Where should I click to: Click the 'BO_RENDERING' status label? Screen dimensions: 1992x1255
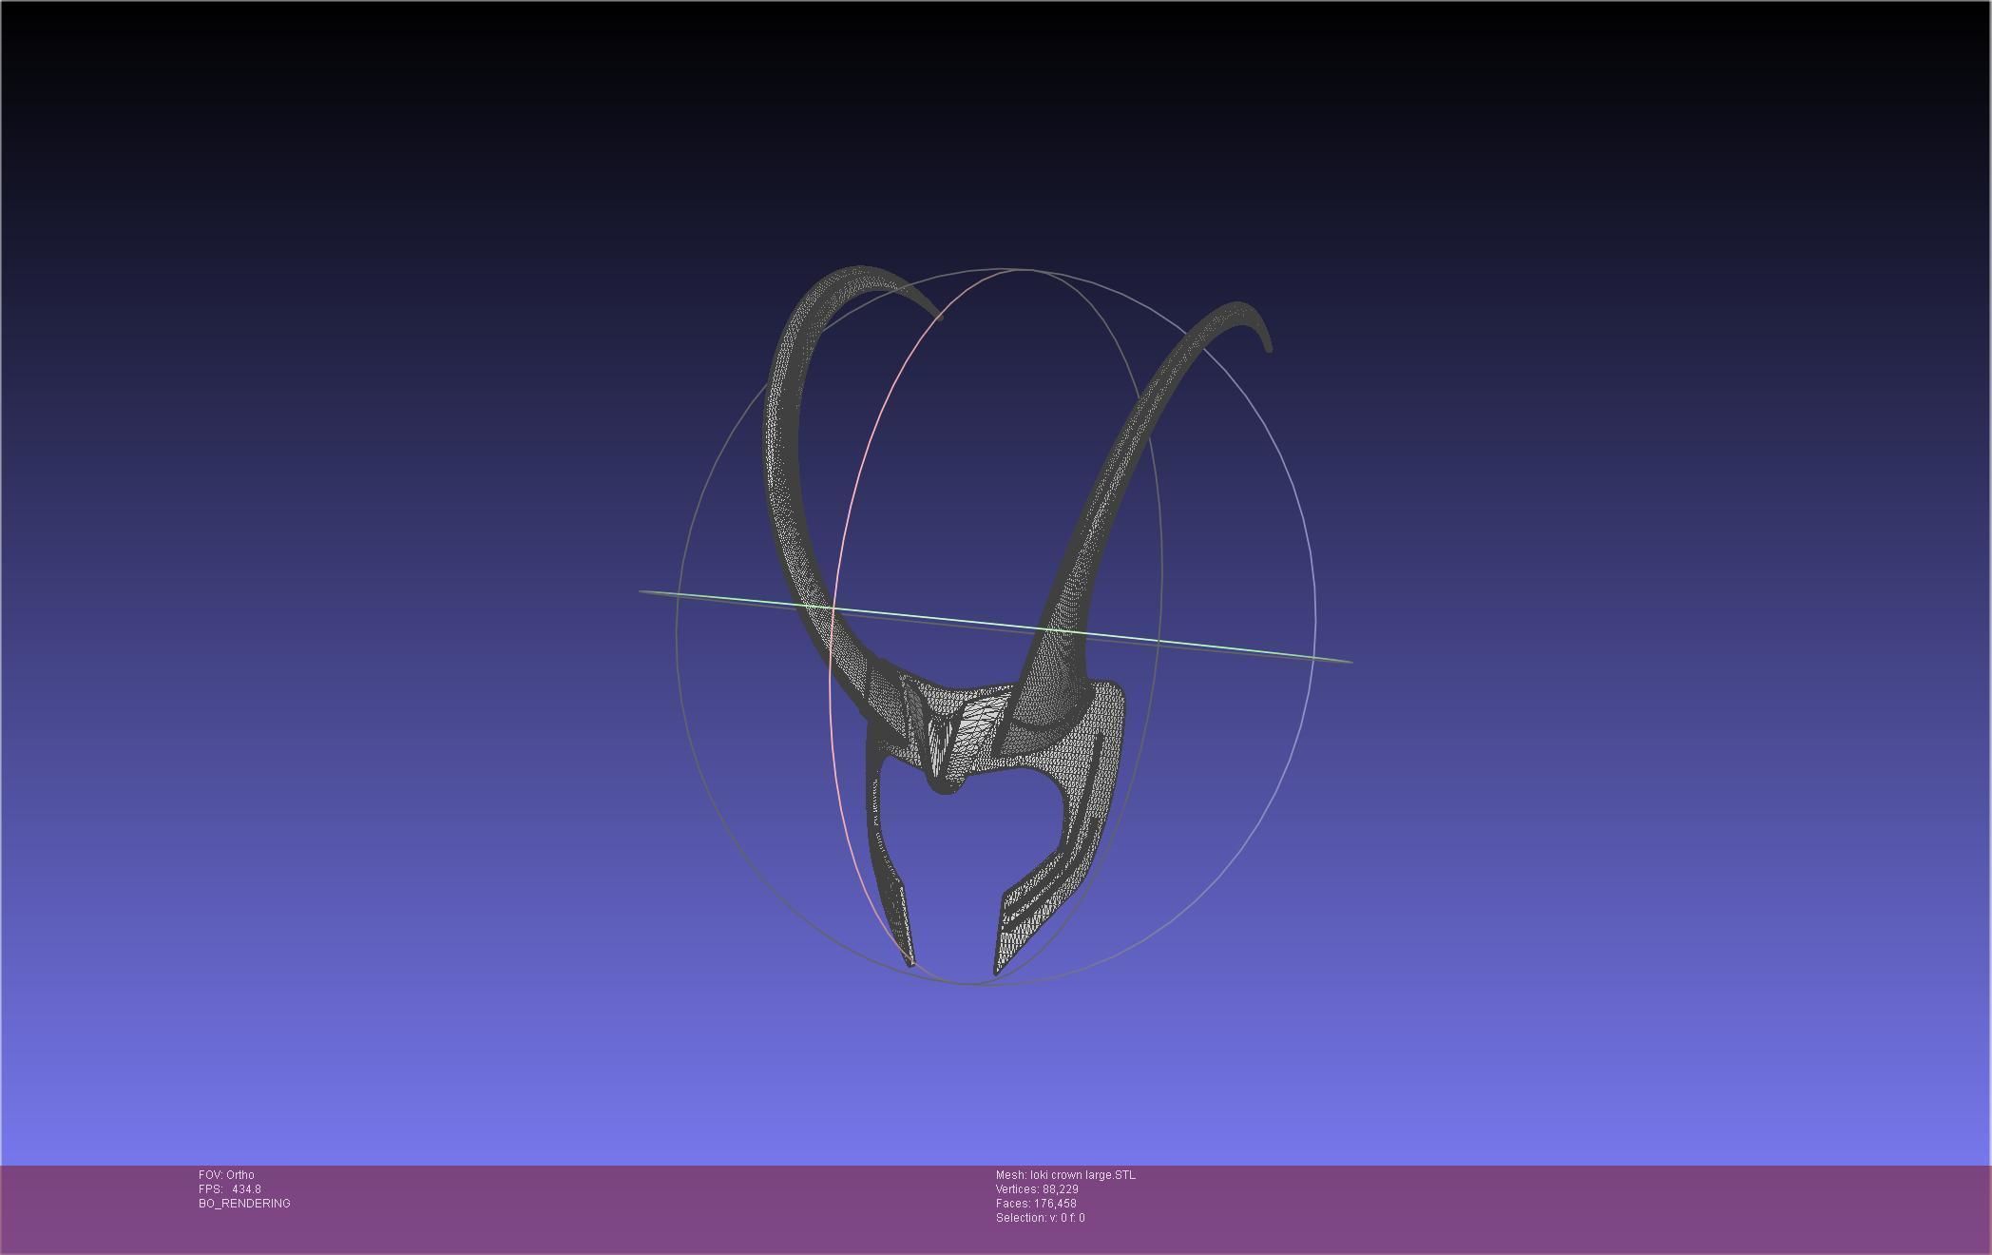tap(244, 1204)
